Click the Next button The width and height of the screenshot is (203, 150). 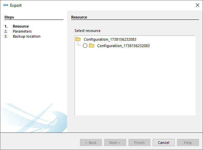pyautogui.click(x=115, y=143)
